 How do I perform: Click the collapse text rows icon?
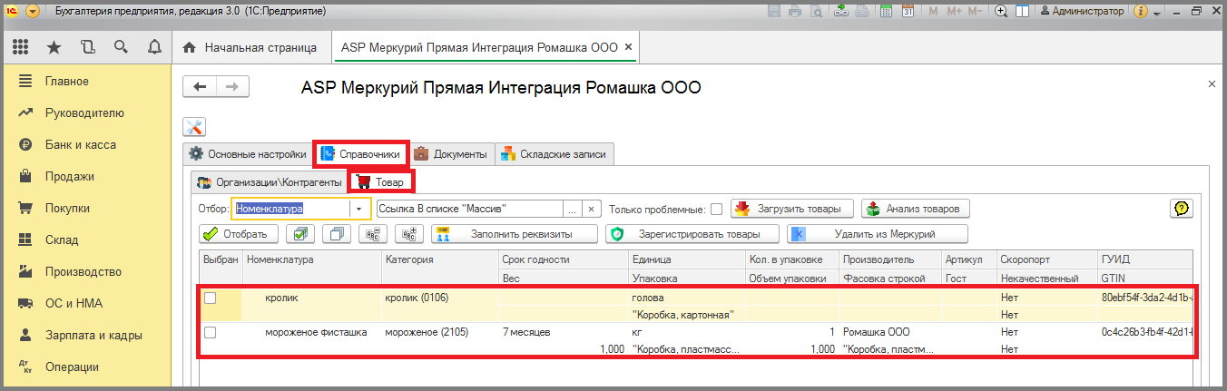click(x=373, y=234)
